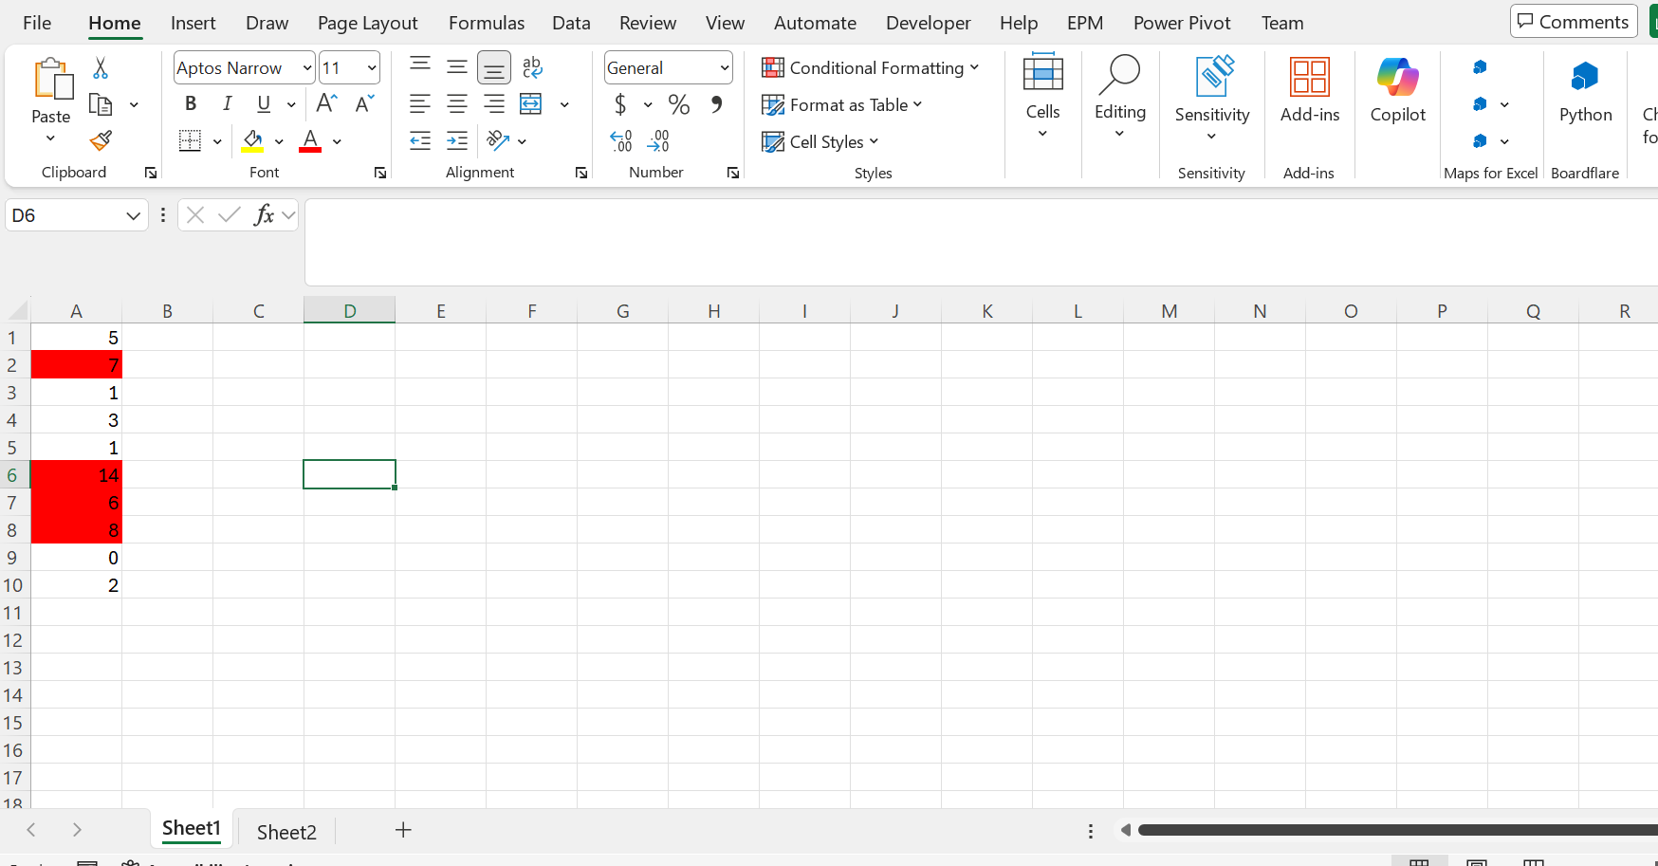
Task: Toggle Wrap Text
Action: (532, 67)
